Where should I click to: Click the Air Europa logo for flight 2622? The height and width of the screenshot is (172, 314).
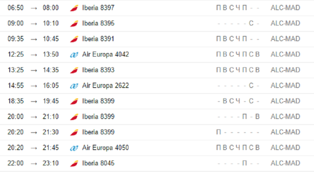(74, 86)
